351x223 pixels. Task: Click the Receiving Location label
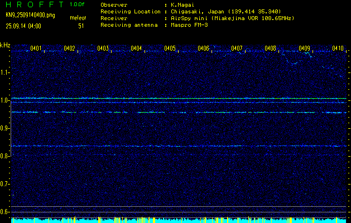pos(131,11)
